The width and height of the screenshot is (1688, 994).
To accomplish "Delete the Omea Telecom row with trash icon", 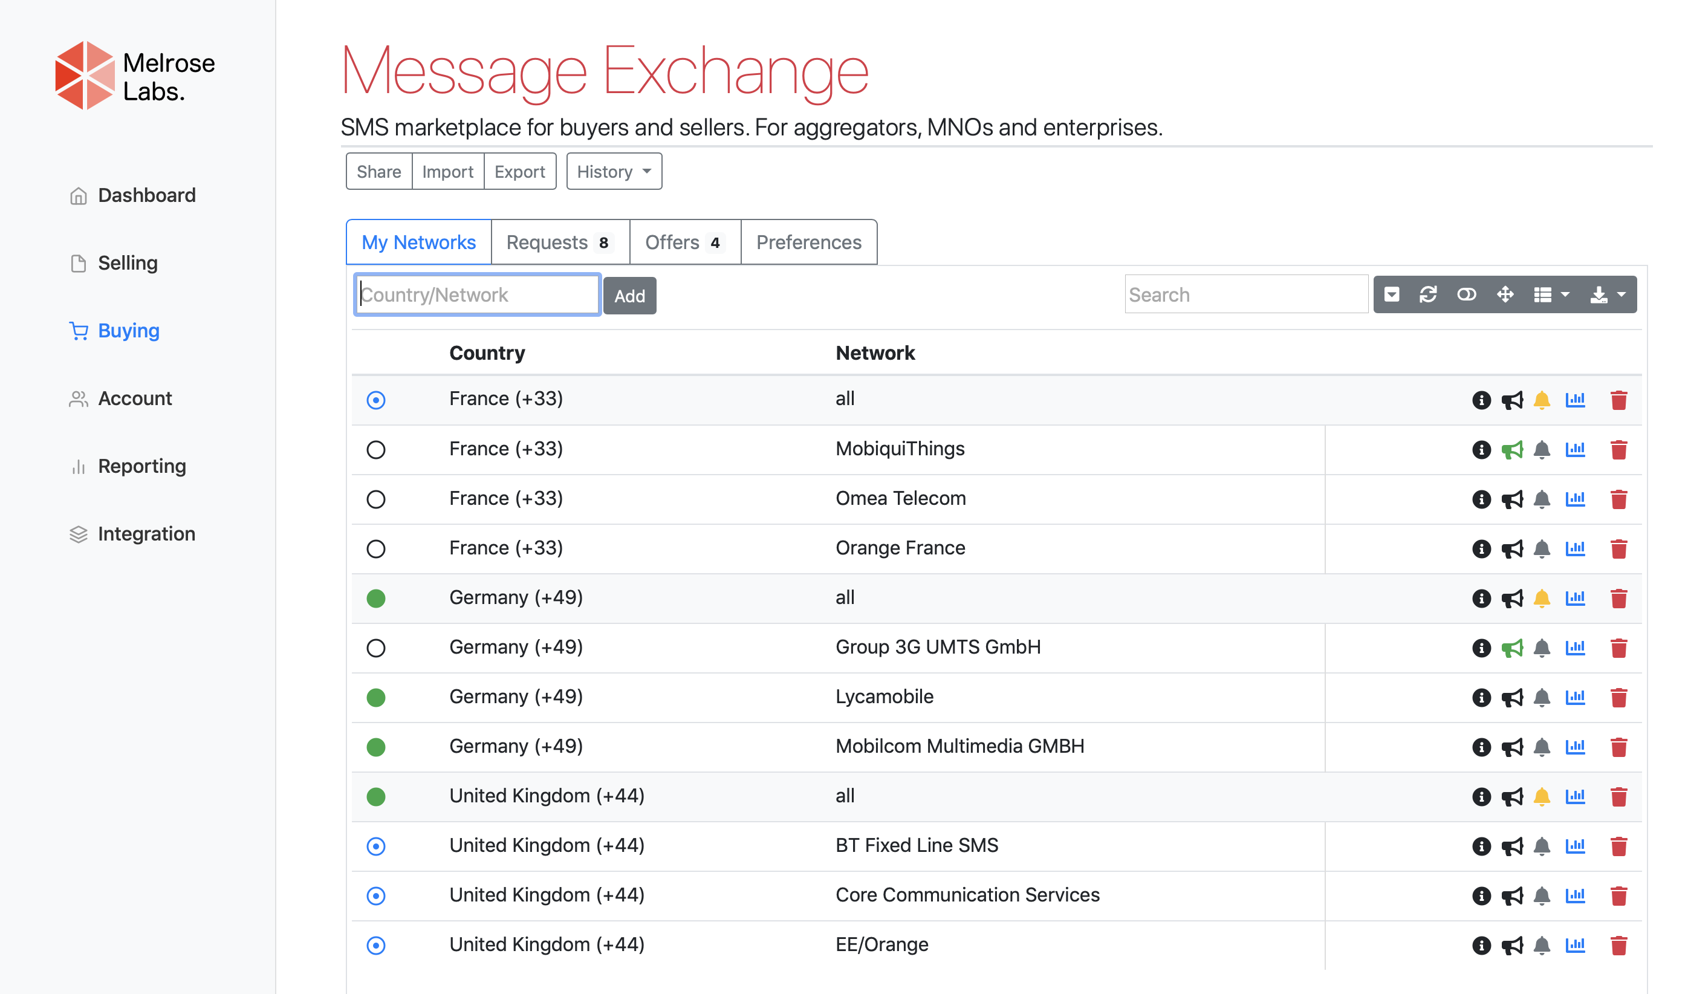I will (x=1618, y=499).
